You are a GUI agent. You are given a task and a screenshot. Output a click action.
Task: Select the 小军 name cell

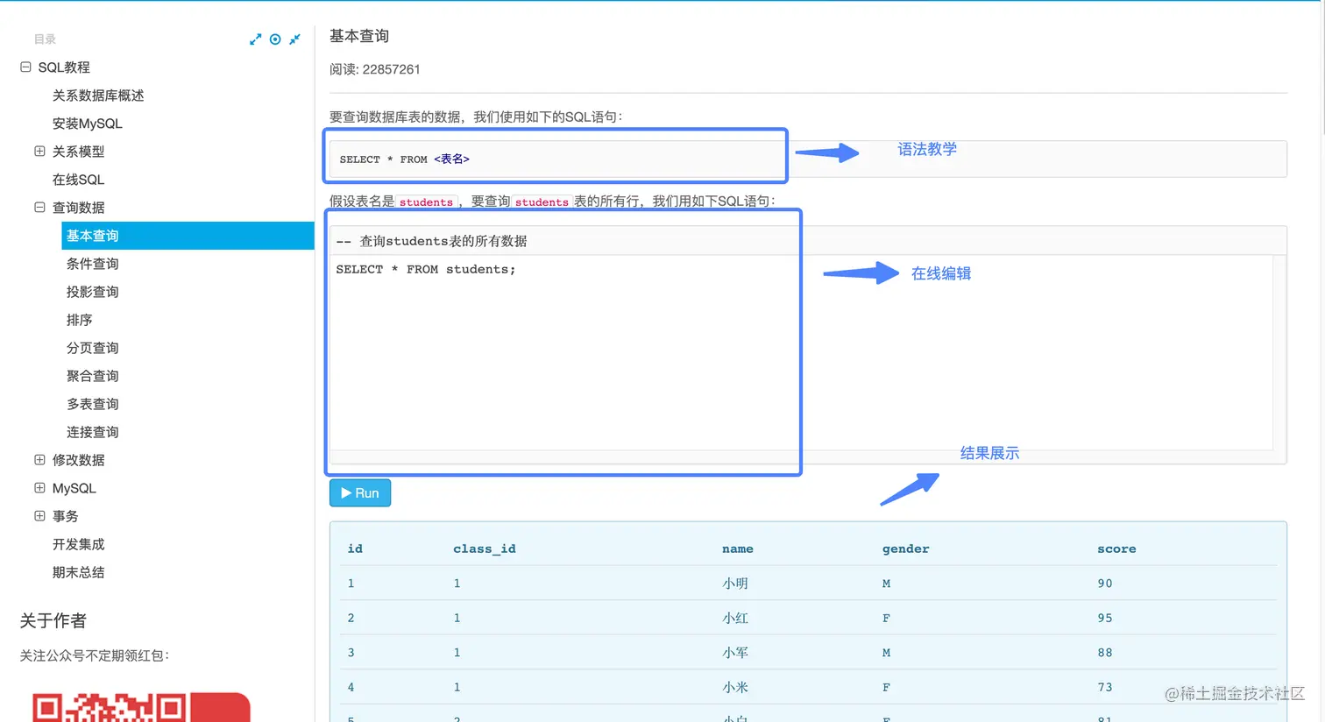[735, 653]
